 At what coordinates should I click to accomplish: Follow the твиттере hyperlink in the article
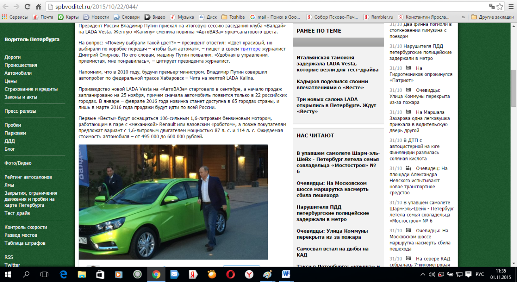pyautogui.click(x=250, y=48)
